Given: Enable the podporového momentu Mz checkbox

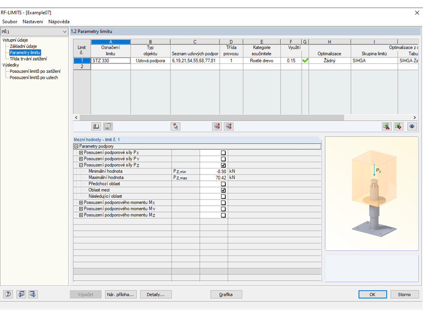Looking at the screenshot, I should [x=223, y=215].
